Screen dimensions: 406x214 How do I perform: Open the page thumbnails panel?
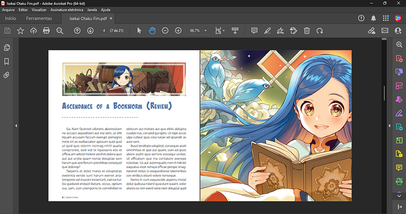(x=7, y=47)
